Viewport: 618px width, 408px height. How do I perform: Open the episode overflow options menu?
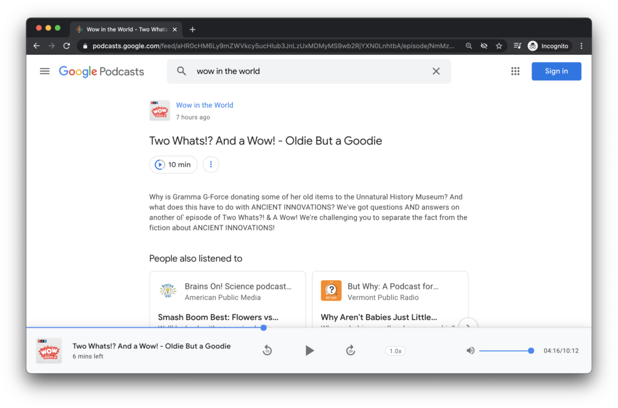211,164
